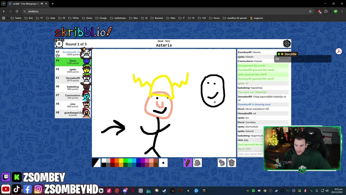Reload the skribbl.io page
The image size is (346, 195).
(x=17, y=11)
